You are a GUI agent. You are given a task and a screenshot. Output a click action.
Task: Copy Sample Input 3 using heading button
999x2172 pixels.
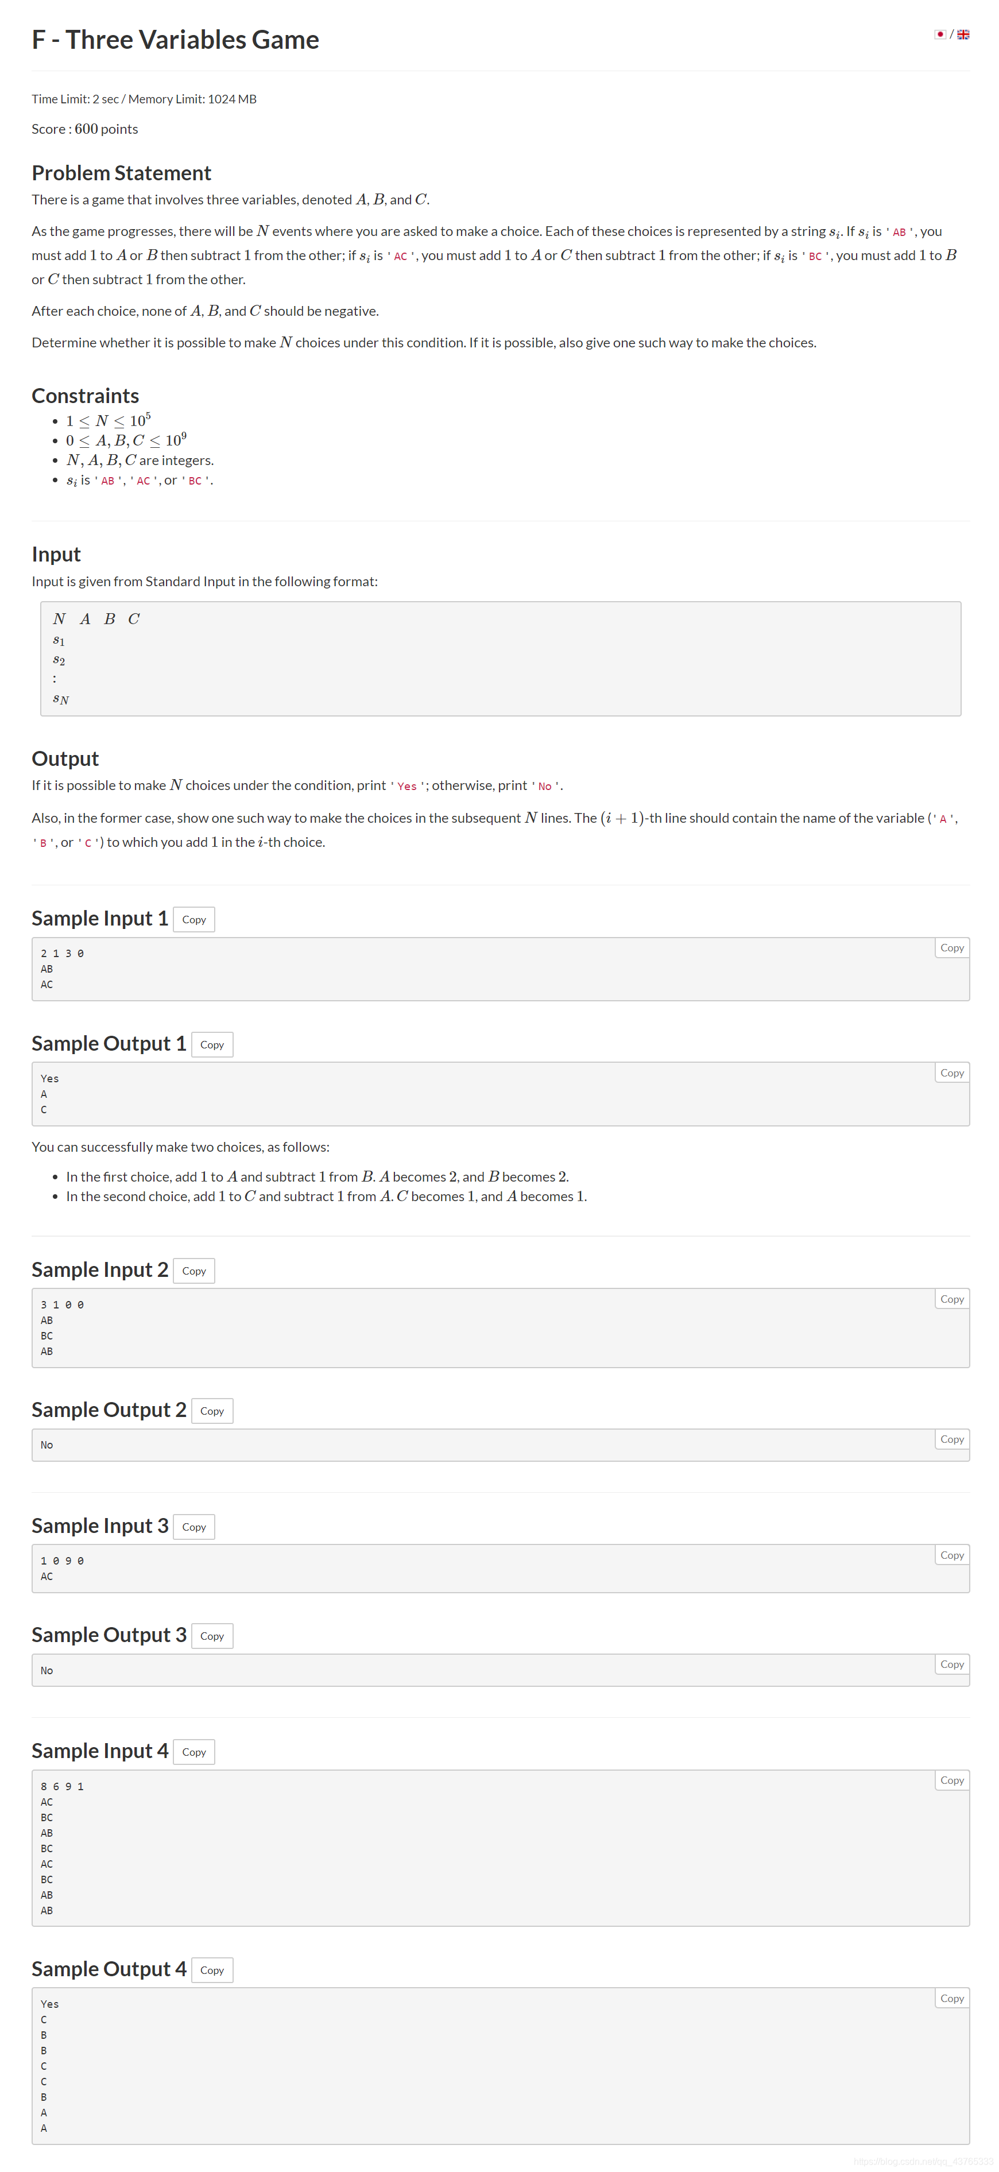click(194, 1526)
